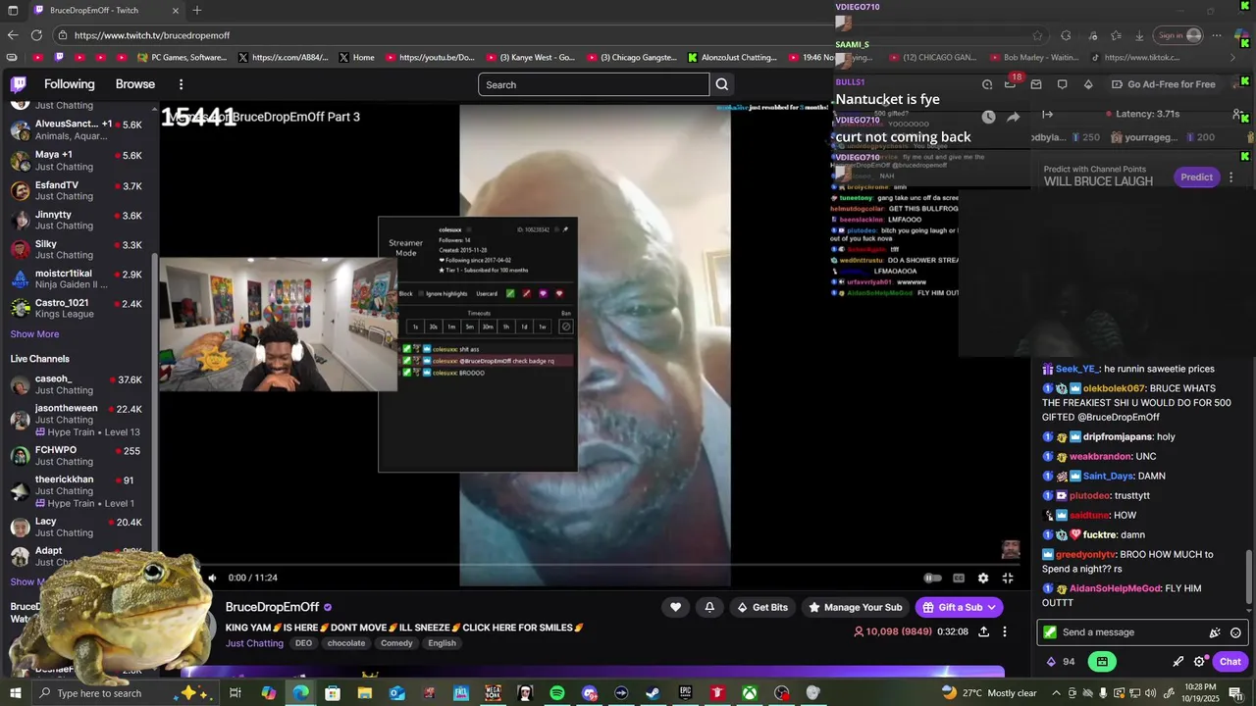
Task: Open moderator sword tools icon
Action: pyautogui.click(x=1177, y=662)
